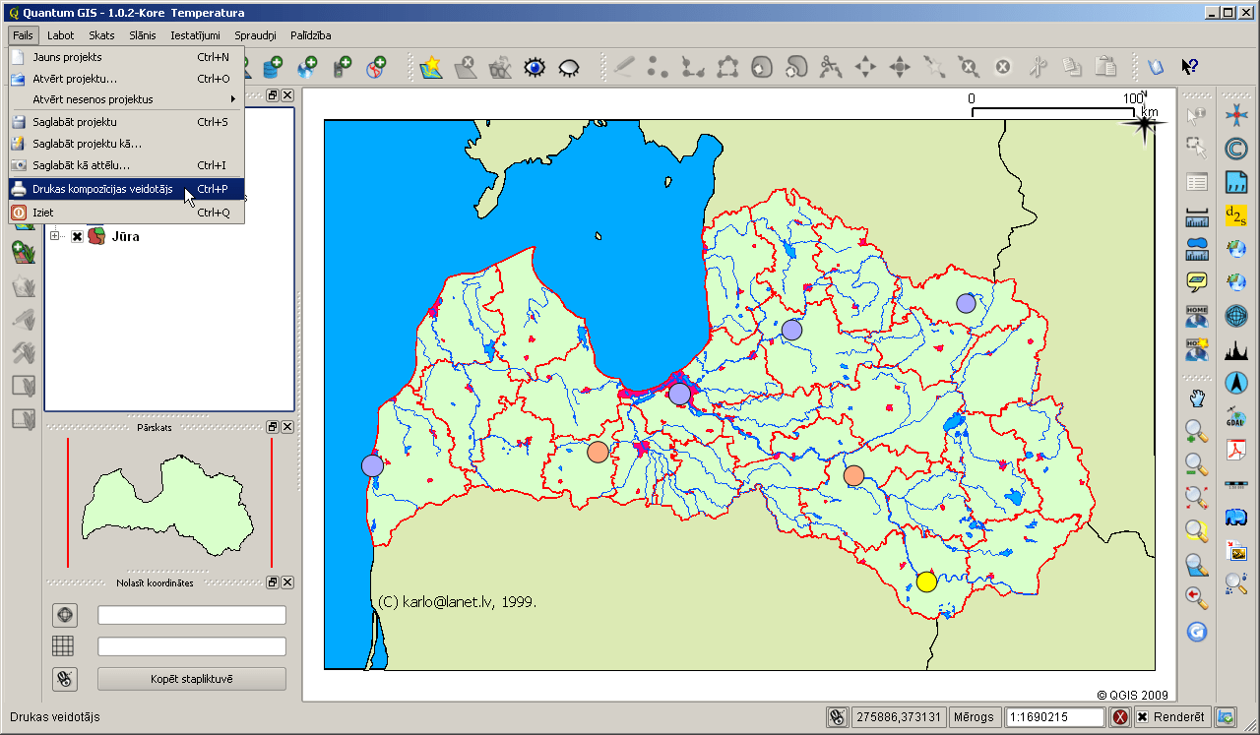Viewport: 1260px width, 735px height.
Task: Click the scale input field showing 1:1690215
Action: click(1055, 717)
